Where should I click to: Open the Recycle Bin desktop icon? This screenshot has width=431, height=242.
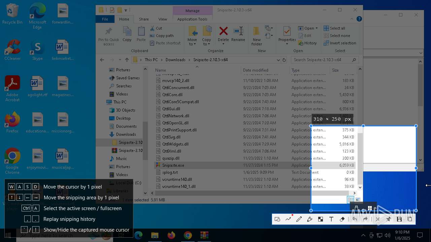tap(12, 14)
